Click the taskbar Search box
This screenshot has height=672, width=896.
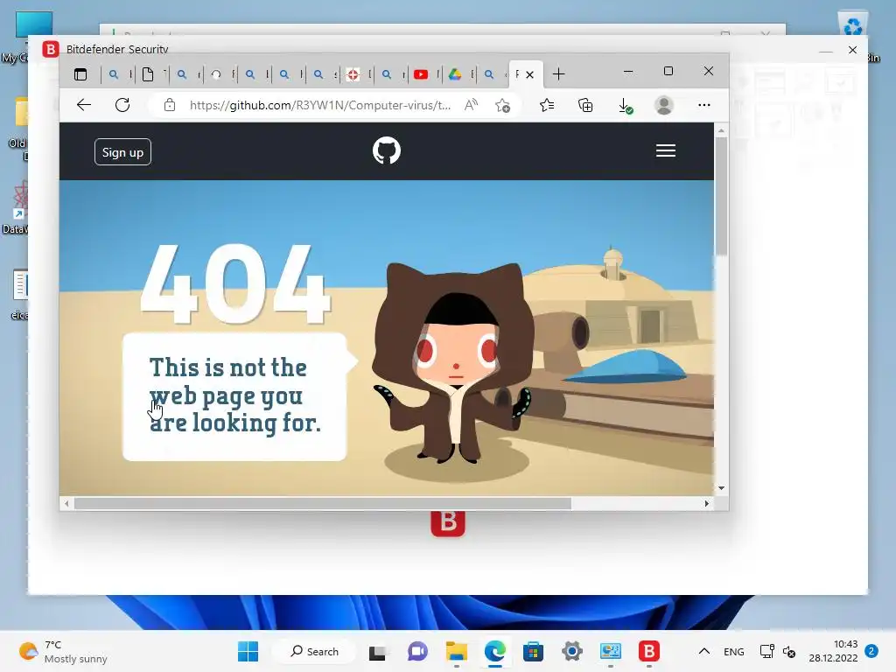(x=314, y=651)
